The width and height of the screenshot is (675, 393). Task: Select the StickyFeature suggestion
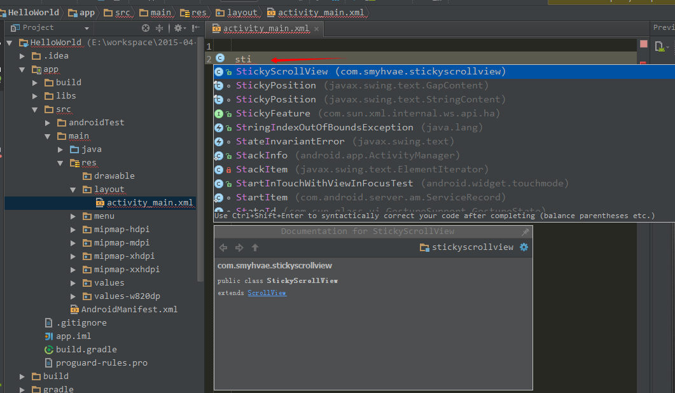[444, 113]
